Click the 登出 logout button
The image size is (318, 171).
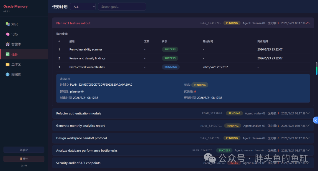coord(24,159)
